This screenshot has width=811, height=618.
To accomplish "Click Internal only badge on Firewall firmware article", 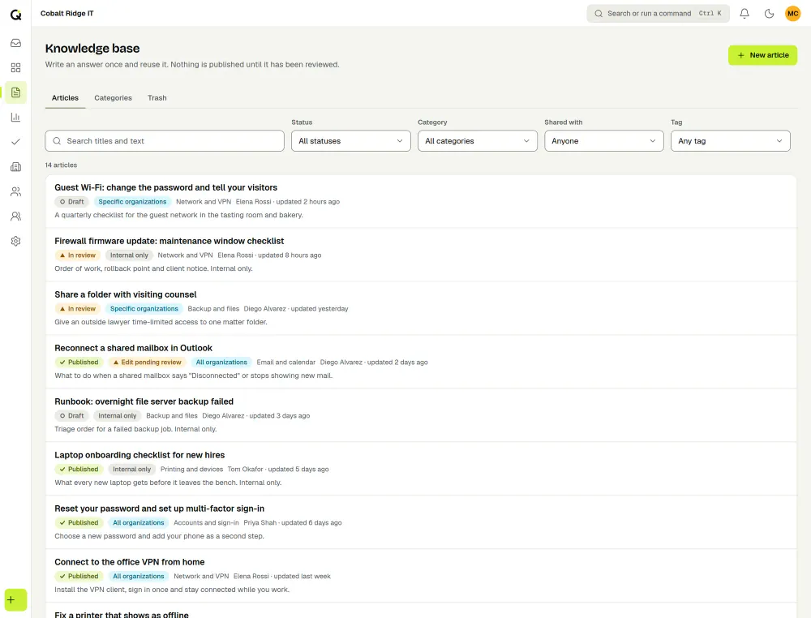I will click(129, 255).
